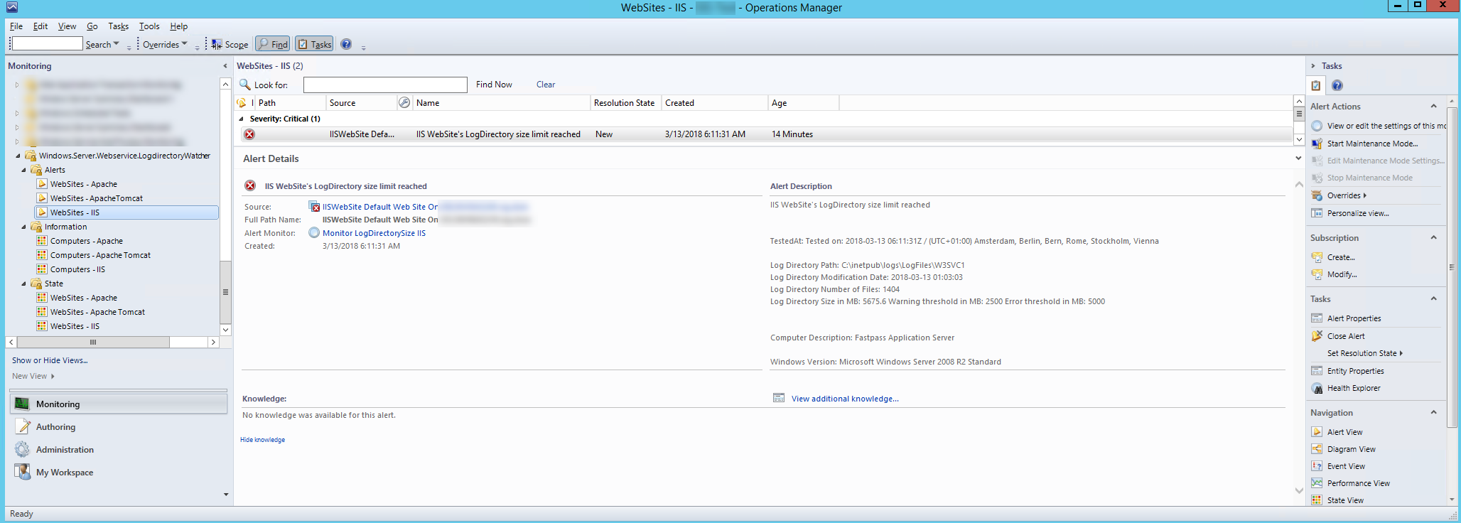Screen dimensions: 1461x523
Task: Open the Help menu
Action: pyautogui.click(x=178, y=26)
